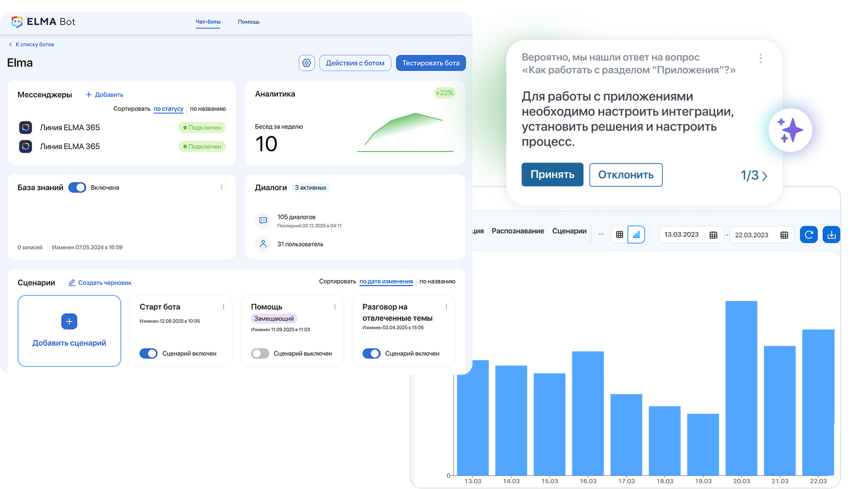Open three-dot menu on Старт бота card
Image resolution: width=851 pixels, height=489 pixels.
(223, 307)
